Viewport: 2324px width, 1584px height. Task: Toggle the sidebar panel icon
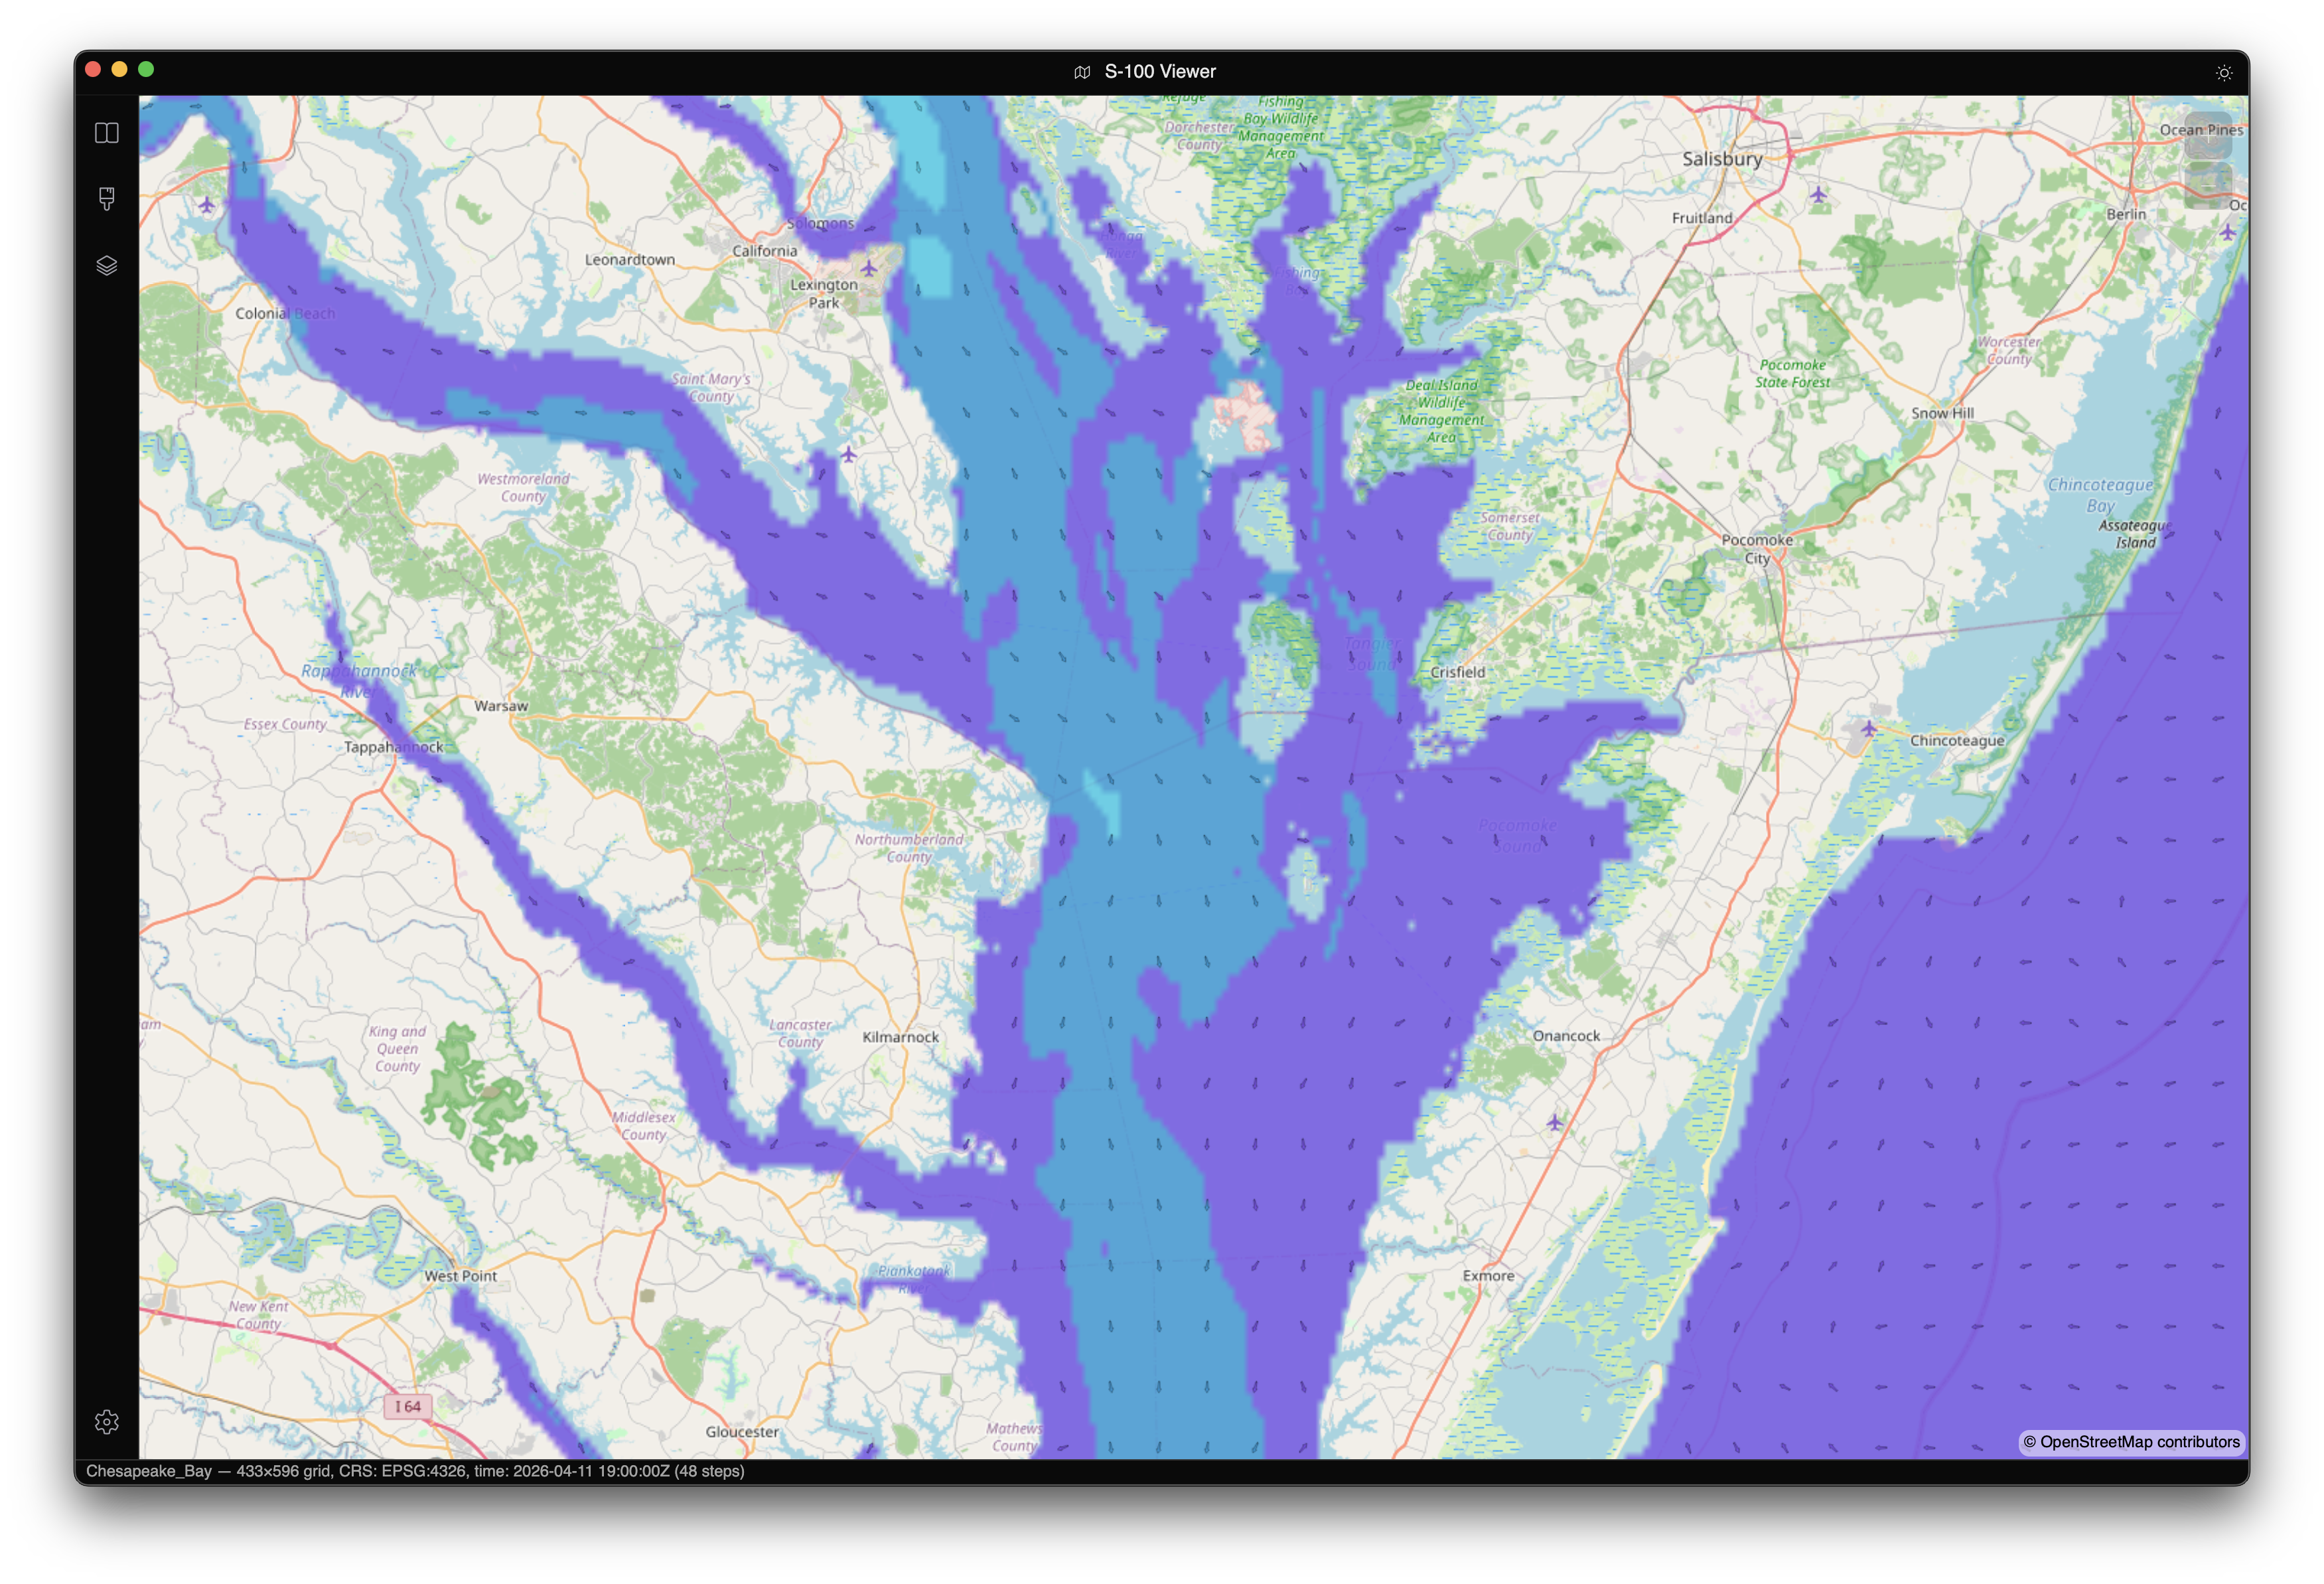107,133
